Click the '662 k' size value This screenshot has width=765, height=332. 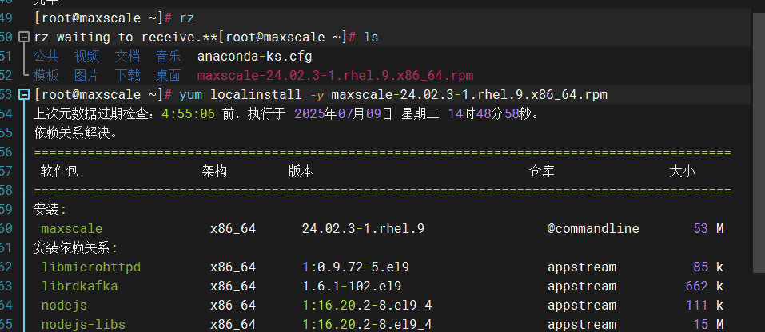coord(704,286)
